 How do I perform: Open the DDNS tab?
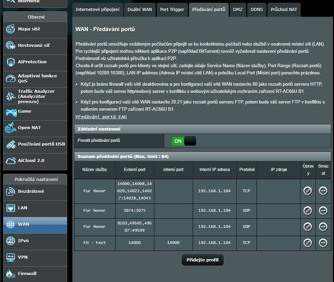tap(257, 9)
